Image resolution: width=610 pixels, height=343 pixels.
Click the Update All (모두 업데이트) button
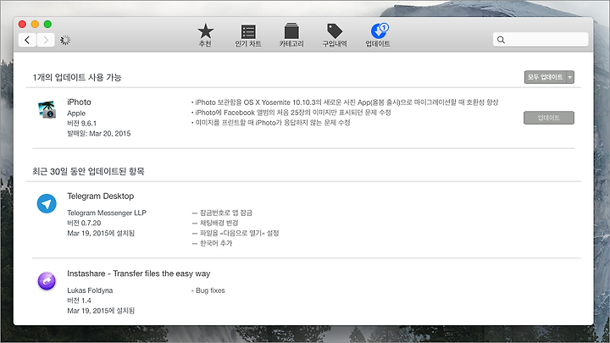point(545,77)
